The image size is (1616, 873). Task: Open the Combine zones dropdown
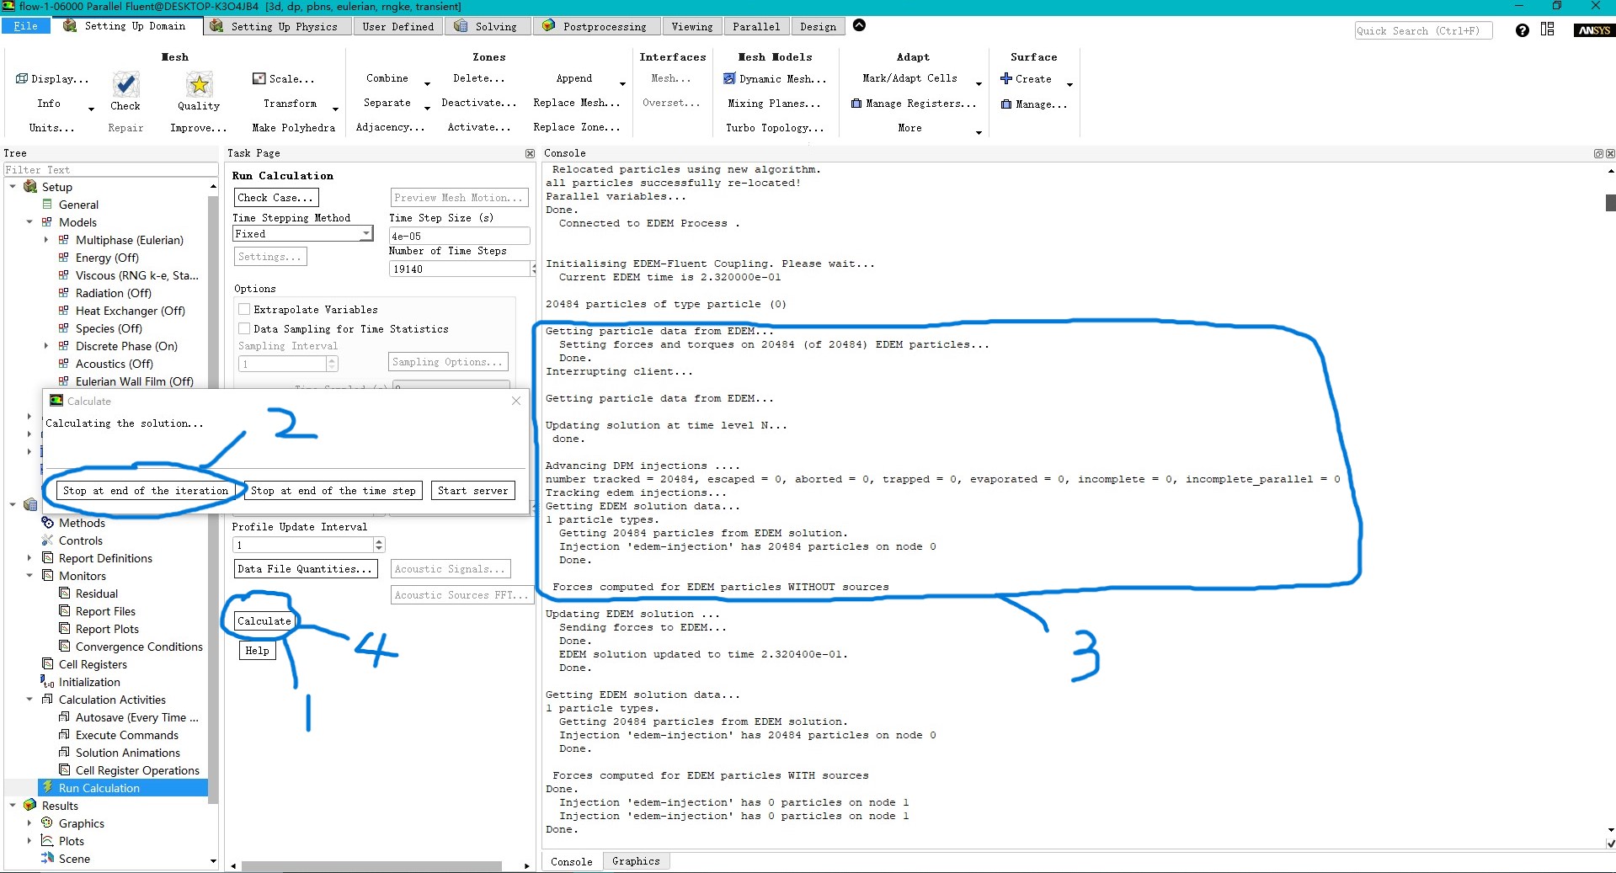(x=427, y=84)
